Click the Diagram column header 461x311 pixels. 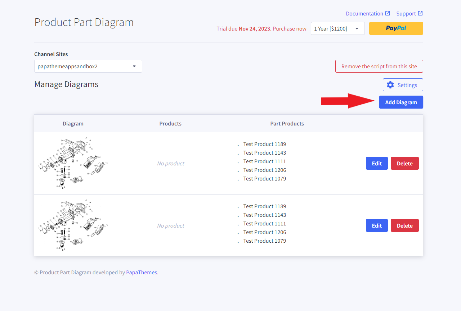(x=73, y=123)
